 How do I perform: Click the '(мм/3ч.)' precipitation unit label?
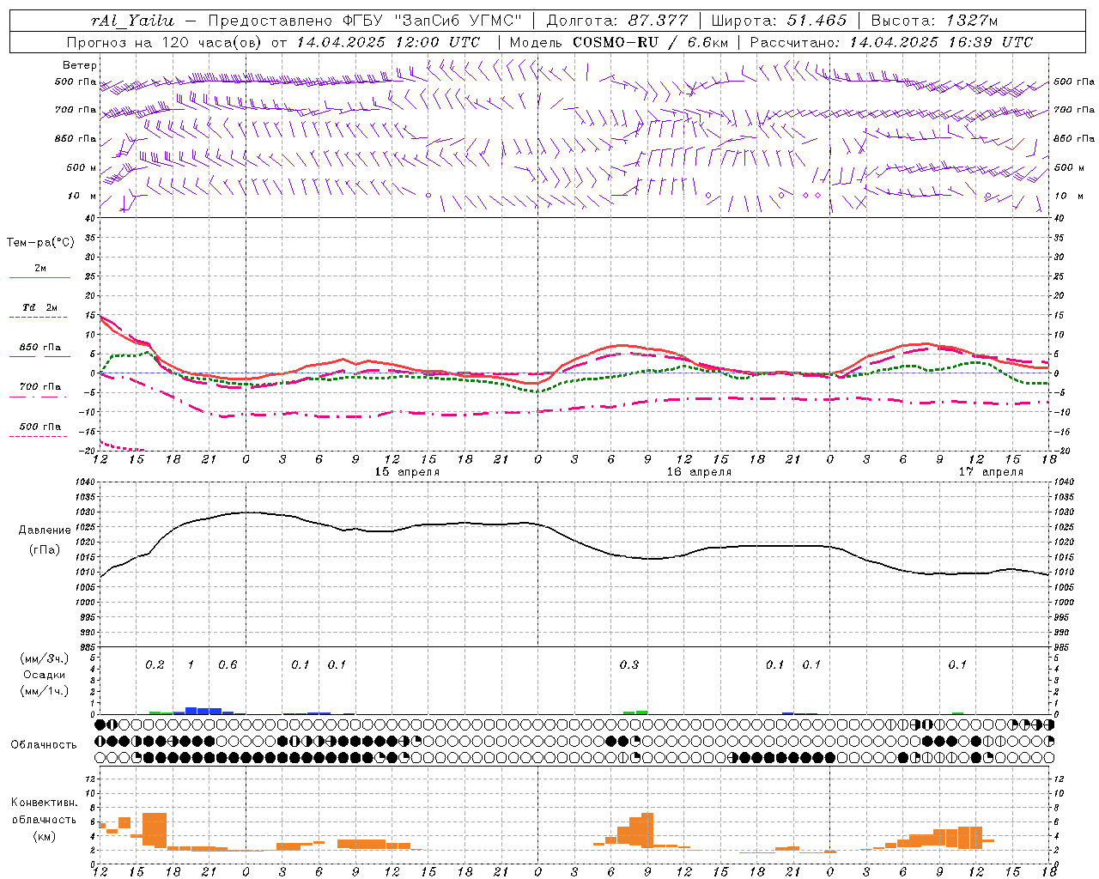point(45,659)
